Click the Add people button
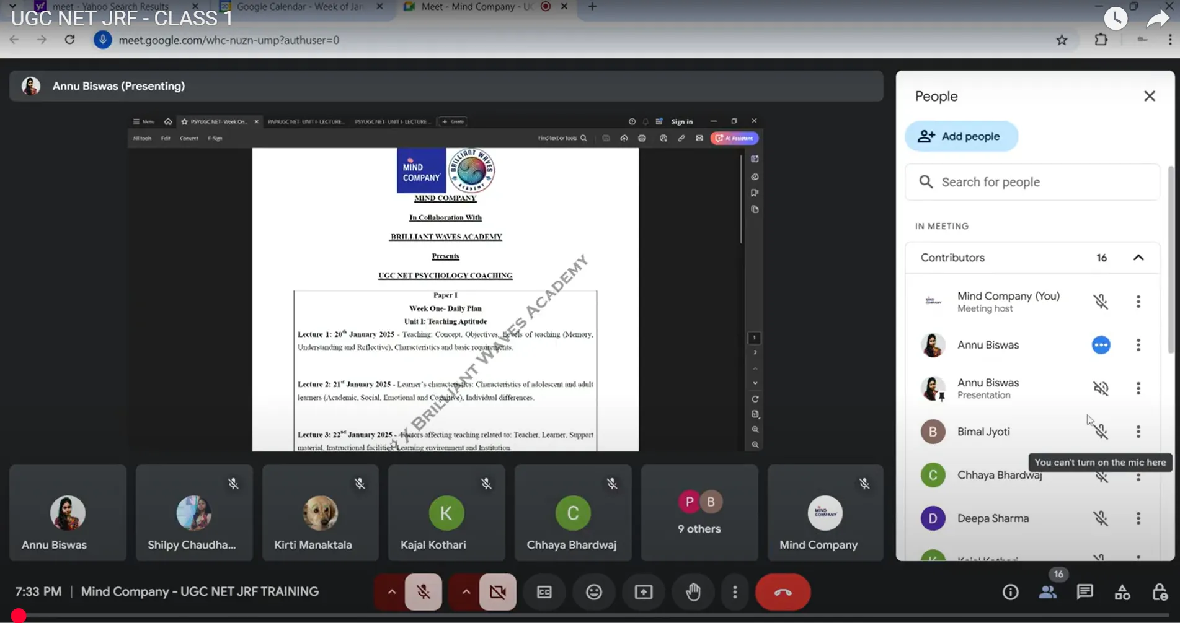This screenshot has width=1180, height=623. pyautogui.click(x=961, y=136)
